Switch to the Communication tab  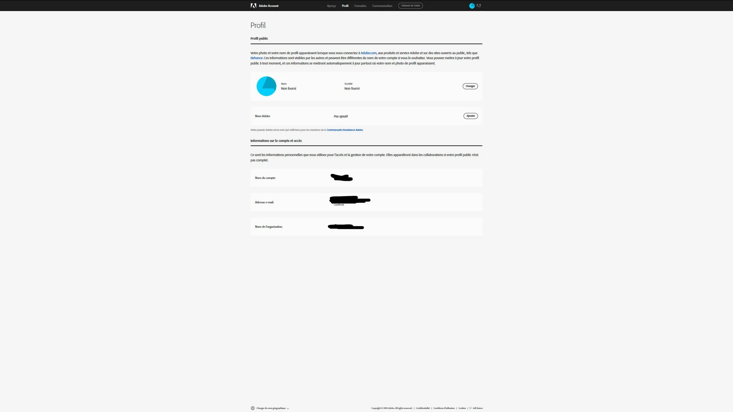382,6
